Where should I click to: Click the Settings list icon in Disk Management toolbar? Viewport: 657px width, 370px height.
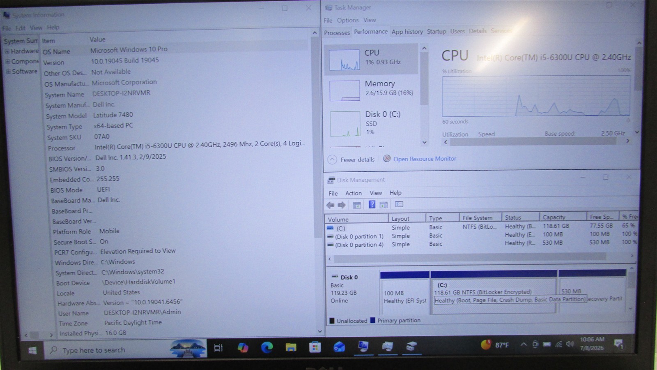(x=399, y=204)
